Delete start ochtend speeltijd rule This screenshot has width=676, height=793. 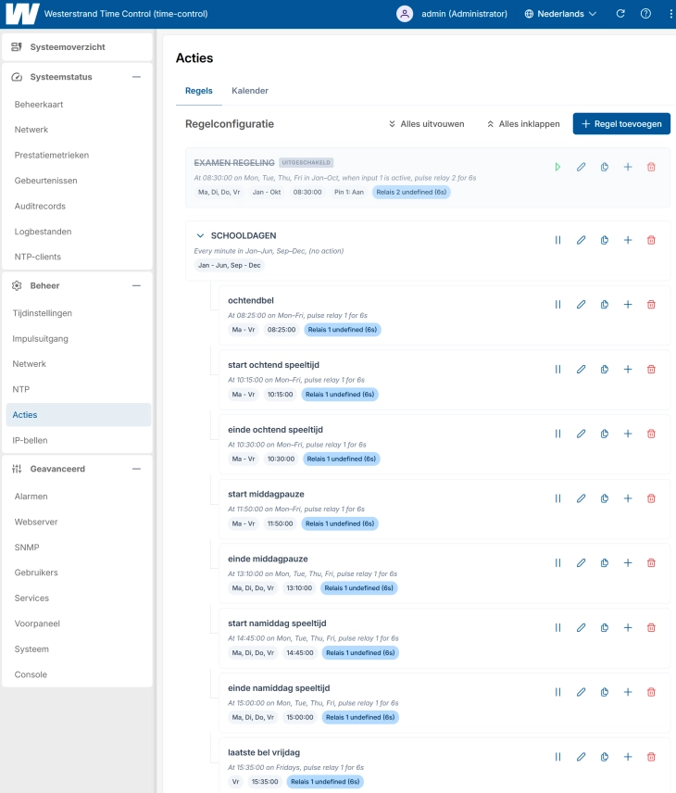[x=651, y=370]
